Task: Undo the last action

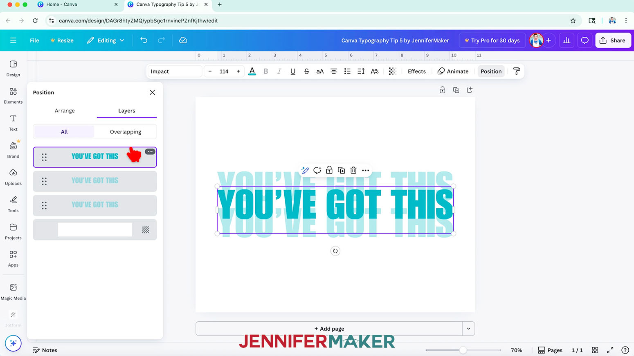Action: click(x=144, y=40)
